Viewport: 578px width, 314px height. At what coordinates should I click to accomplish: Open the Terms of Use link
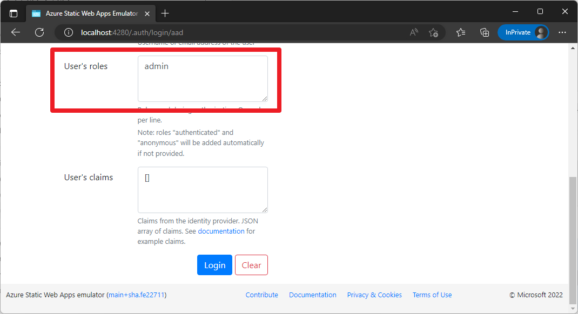[432, 295]
